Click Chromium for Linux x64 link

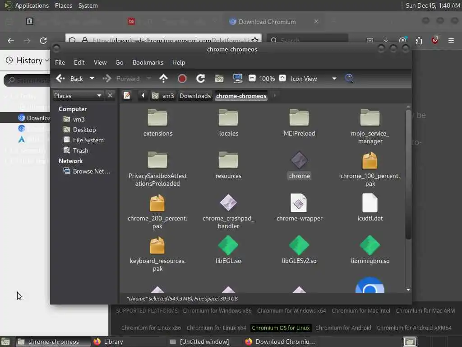click(216, 328)
